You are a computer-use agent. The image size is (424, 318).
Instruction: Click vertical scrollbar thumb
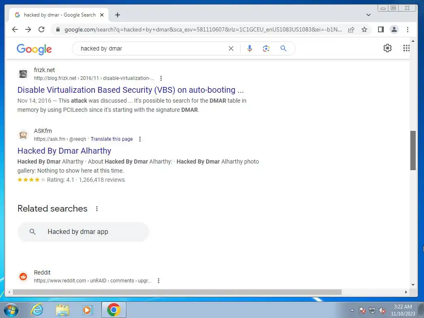(x=413, y=150)
